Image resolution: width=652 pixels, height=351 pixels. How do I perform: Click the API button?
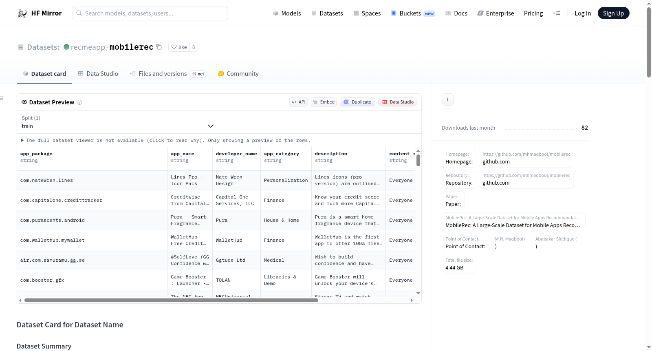[x=298, y=102]
